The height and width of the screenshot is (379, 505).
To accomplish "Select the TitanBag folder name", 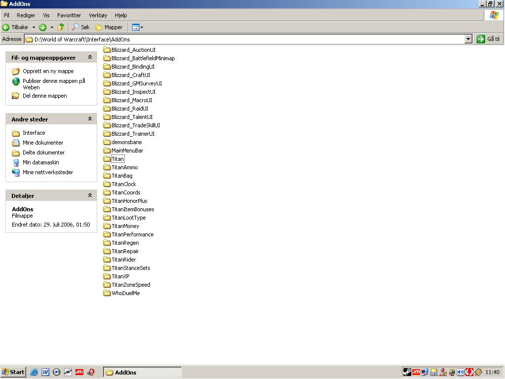I will click(122, 176).
